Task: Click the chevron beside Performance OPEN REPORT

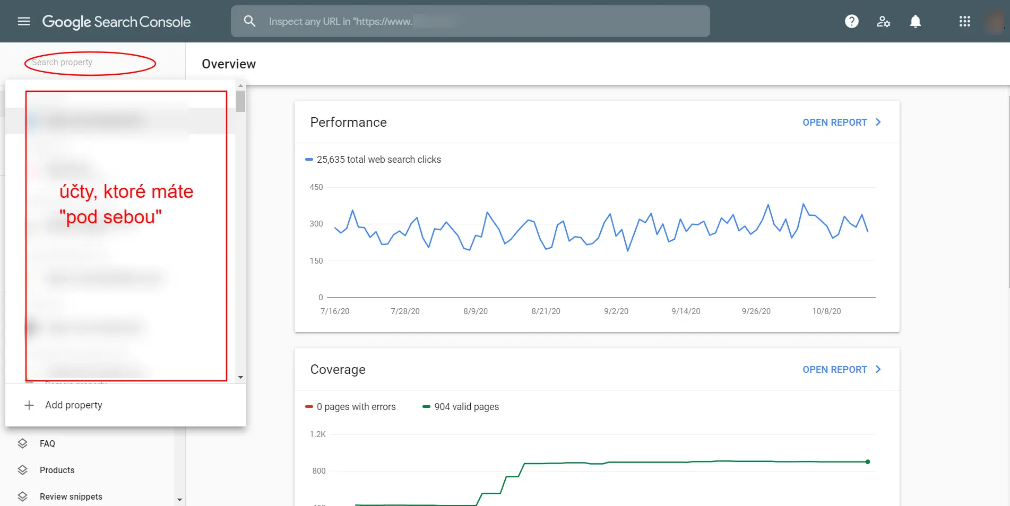Action: click(878, 122)
